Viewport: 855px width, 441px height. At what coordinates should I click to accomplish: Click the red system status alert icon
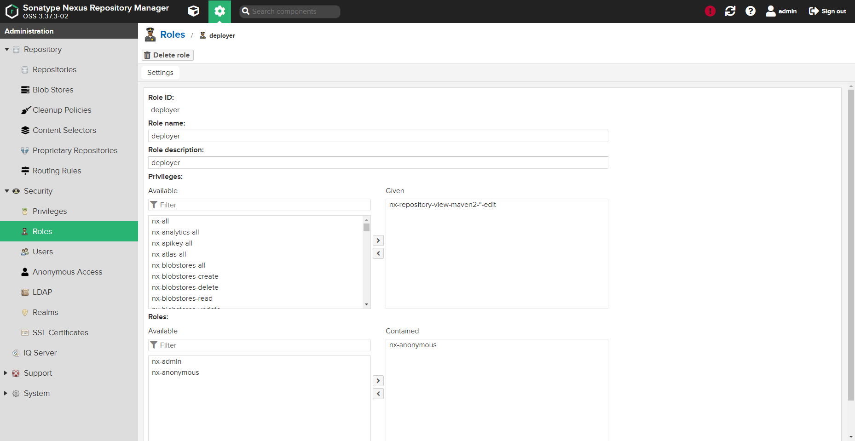tap(710, 11)
